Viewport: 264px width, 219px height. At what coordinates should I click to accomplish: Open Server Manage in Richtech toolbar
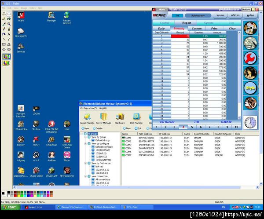pos(103,118)
